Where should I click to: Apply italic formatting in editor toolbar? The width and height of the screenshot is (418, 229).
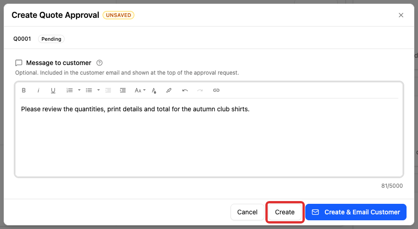[x=38, y=90]
